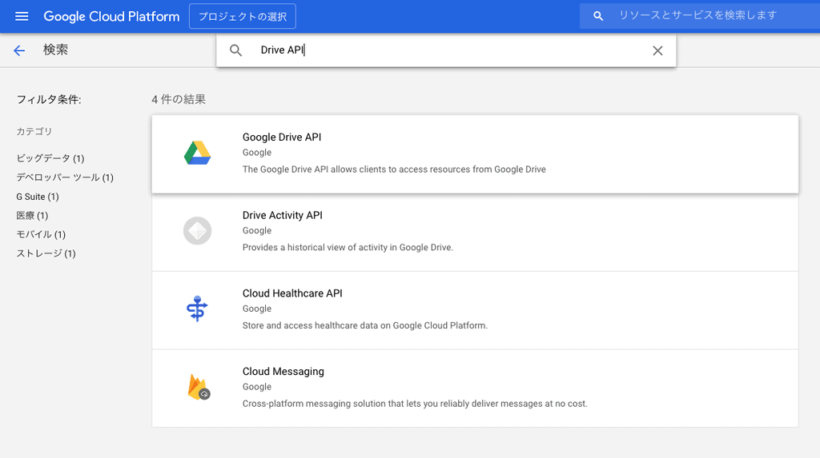The width and height of the screenshot is (820, 458).
Task: Click the Drive Activity API diamond icon
Action: coord(197,231)
